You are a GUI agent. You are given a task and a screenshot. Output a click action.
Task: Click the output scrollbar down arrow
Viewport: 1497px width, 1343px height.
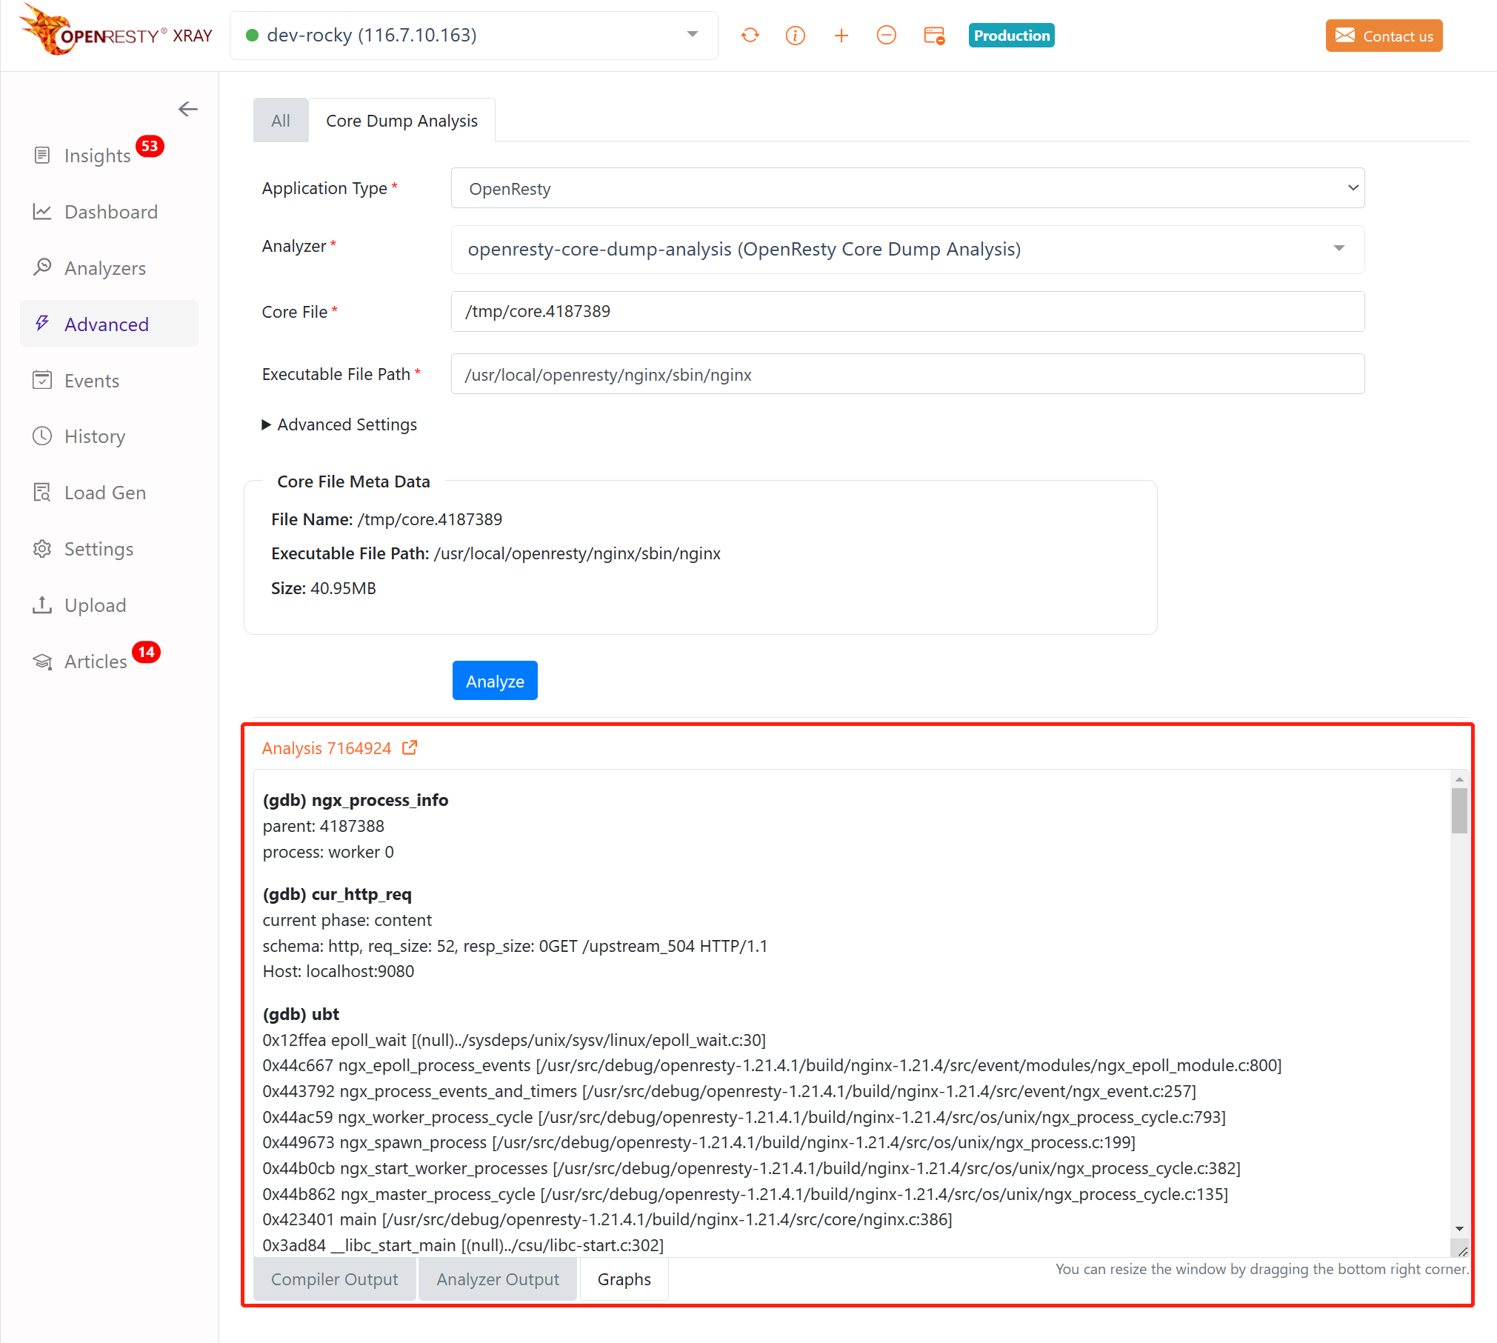1459,1229
